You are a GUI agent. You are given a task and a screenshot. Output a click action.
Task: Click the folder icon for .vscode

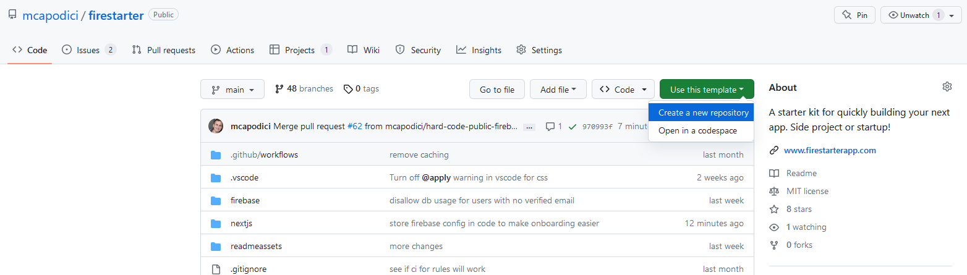216,177
